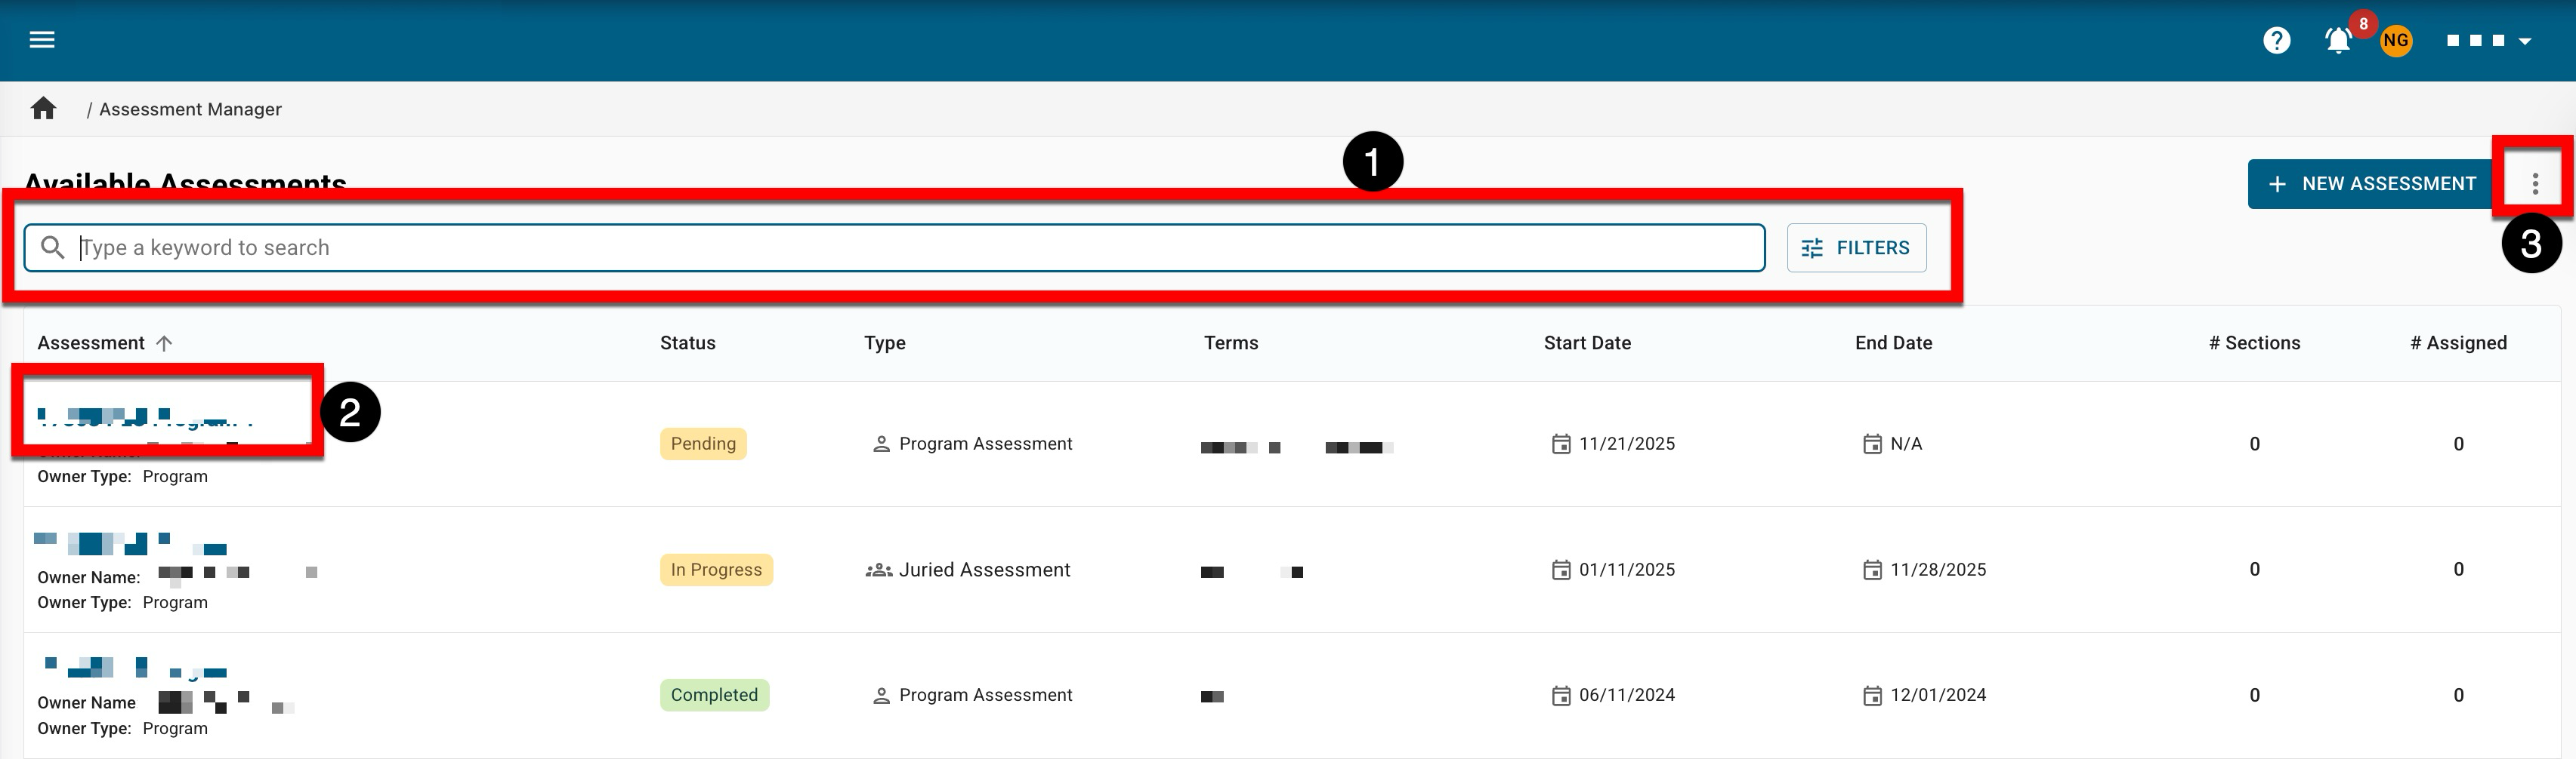
Task: Expand the user account dropdown arrow
Action: (x=2524, y=42)
